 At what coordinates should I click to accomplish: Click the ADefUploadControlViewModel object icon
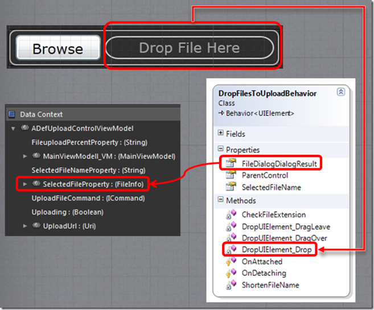(25, 128)
